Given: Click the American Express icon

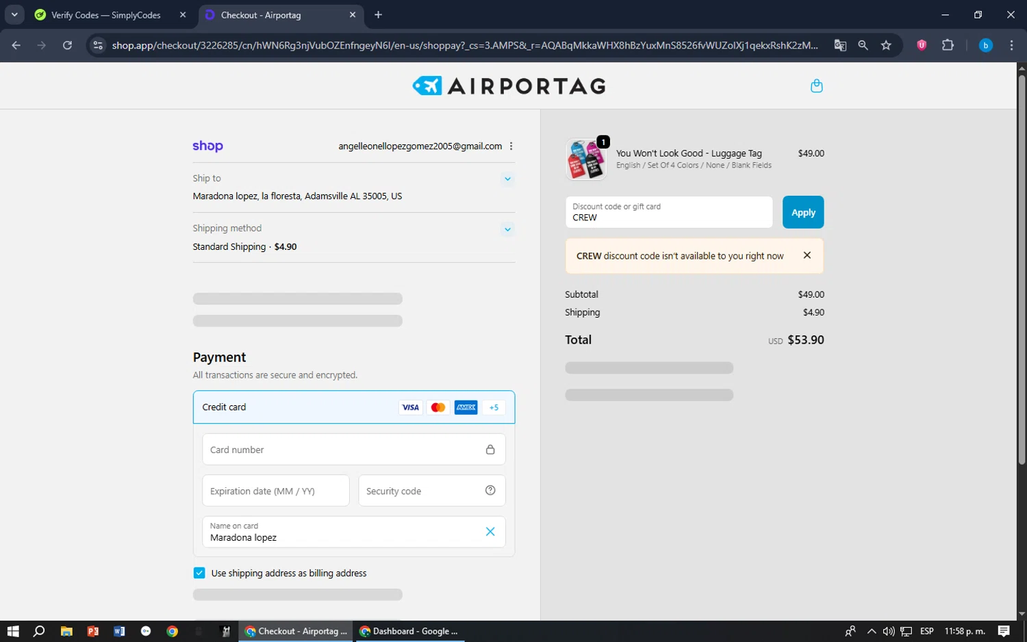Looking at the screenshot, I should 466,407.
